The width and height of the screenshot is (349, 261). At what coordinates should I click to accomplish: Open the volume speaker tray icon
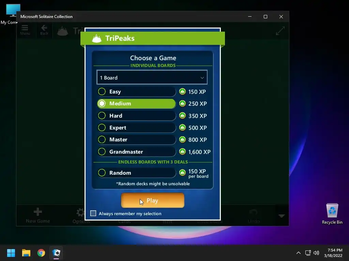point(316,253)
